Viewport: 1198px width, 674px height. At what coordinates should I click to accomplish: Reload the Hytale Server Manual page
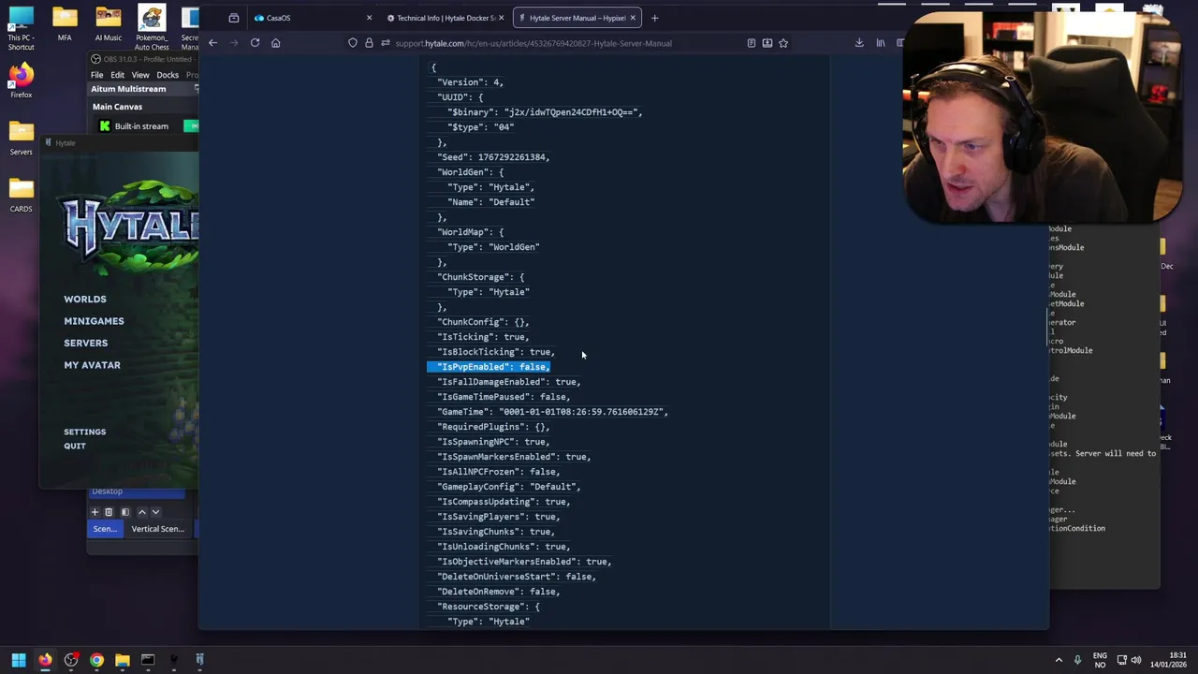(x=255, y=43)
